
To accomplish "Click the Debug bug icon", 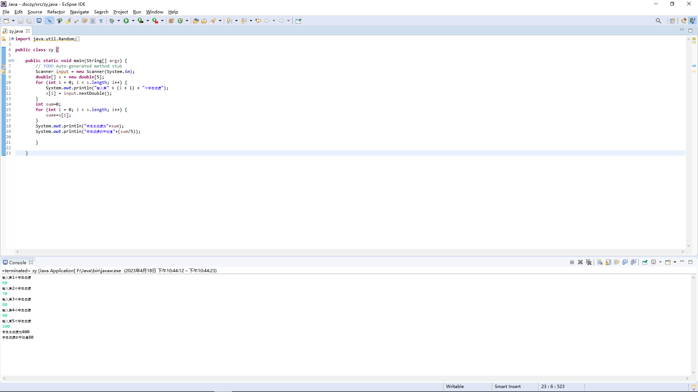I will [x=112, y=21].
